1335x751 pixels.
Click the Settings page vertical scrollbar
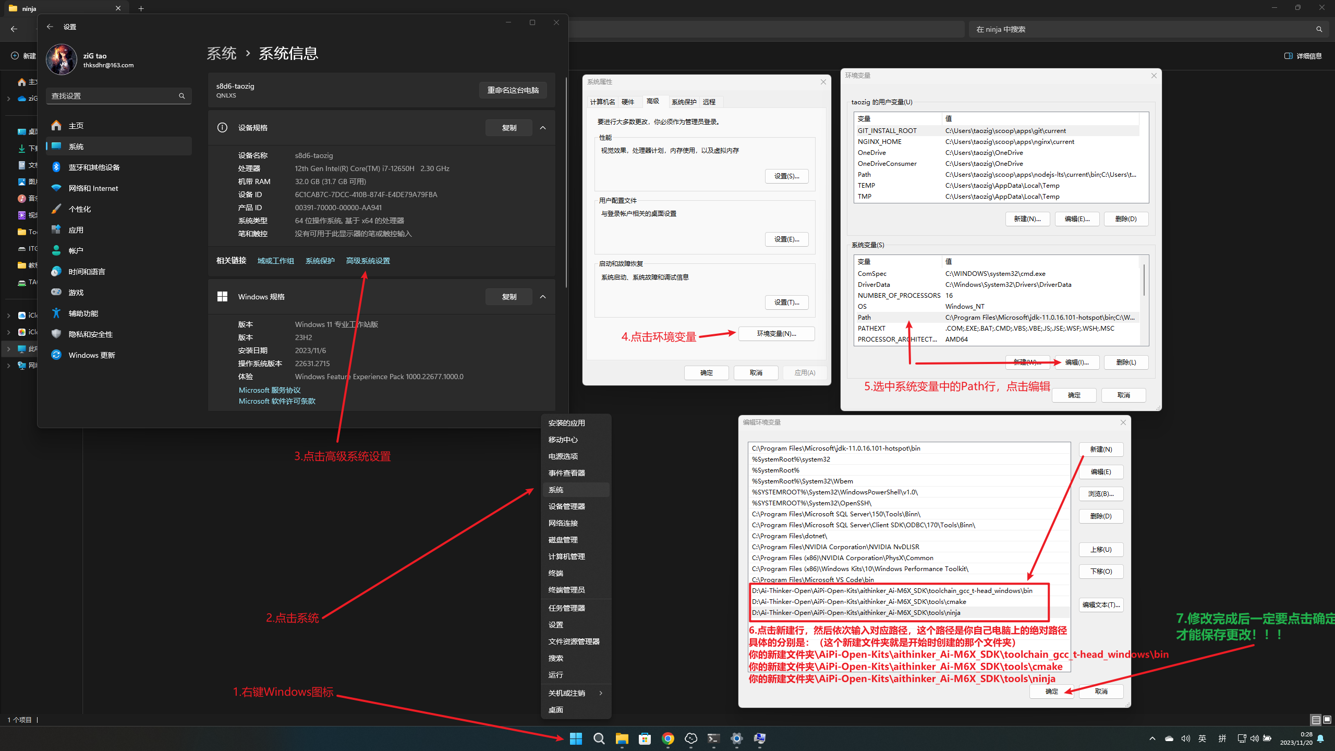[566, 183]
